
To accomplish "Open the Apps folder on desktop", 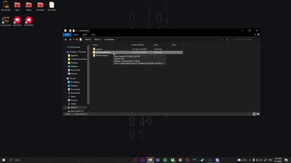I will tap(17, 6).
